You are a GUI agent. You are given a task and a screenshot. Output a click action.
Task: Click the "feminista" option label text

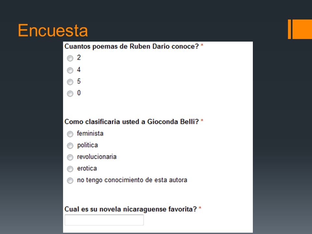pos(90,134)
